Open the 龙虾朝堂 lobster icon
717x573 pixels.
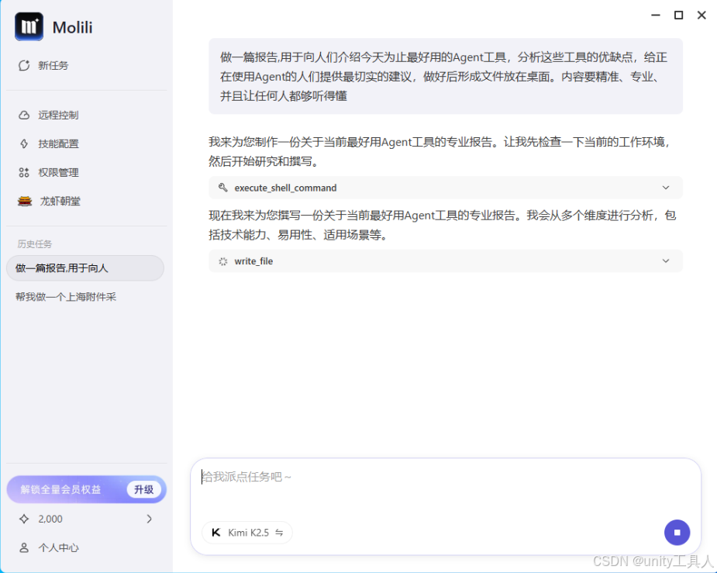tap(25, 202)
